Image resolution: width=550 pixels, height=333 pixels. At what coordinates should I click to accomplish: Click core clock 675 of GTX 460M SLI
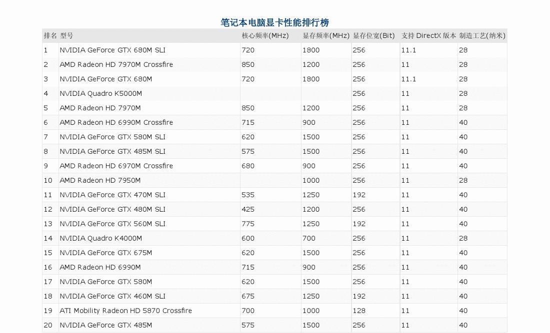click(x=248, y=296)
